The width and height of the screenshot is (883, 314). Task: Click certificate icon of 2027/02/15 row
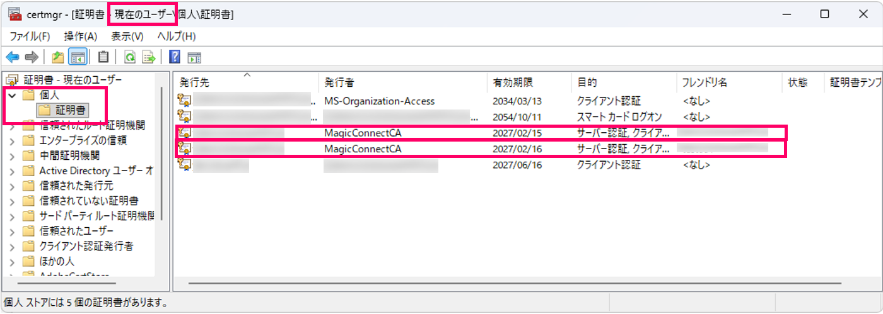click(x=184, y=133)
